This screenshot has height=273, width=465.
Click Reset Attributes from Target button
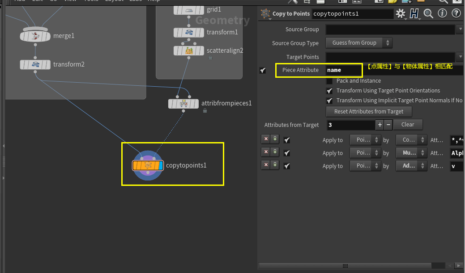369,112
